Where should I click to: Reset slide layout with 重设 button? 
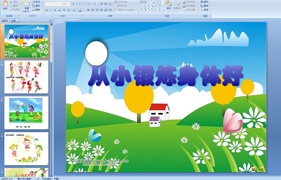(36, 6)
